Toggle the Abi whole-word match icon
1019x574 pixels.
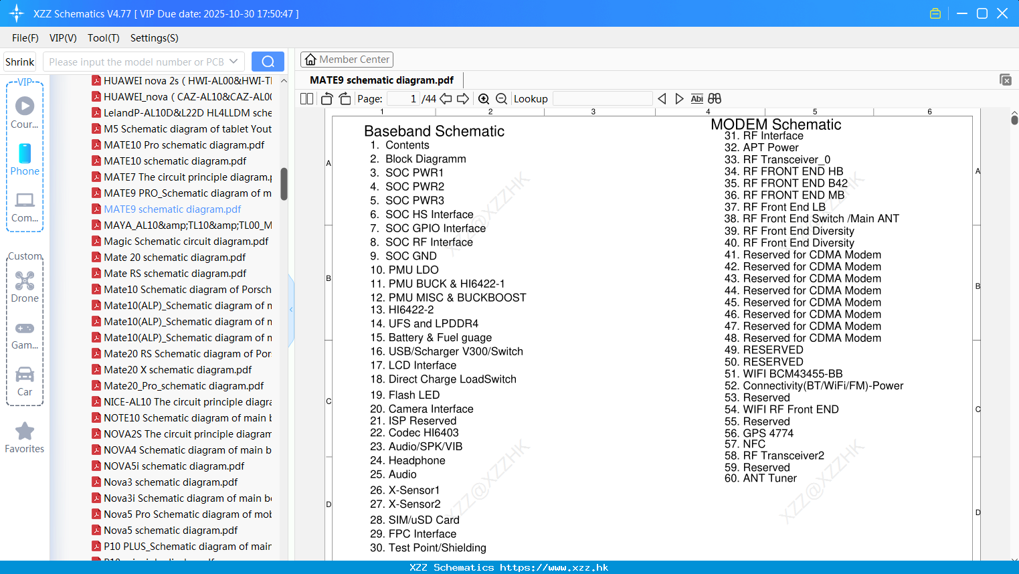[697, 99]
